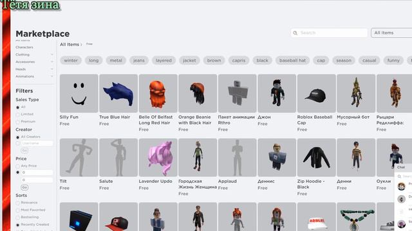Filter by the layered tag
Viewport: 412px width, 231px height.
pyautogui.click(x=164, y=60)
